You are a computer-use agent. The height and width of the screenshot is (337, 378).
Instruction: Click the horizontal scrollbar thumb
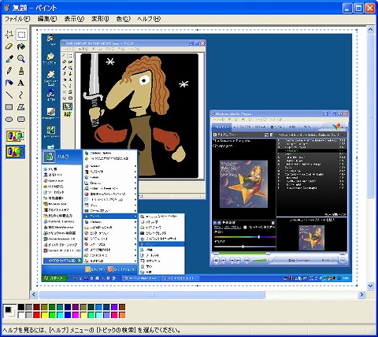152,294
